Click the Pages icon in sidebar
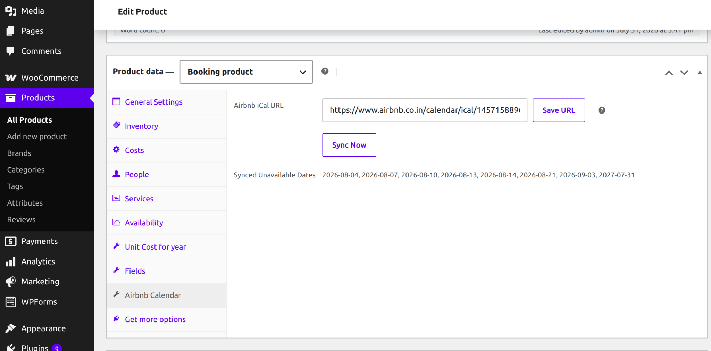This screenshot has width=711, height=351. tap(10, 31)
